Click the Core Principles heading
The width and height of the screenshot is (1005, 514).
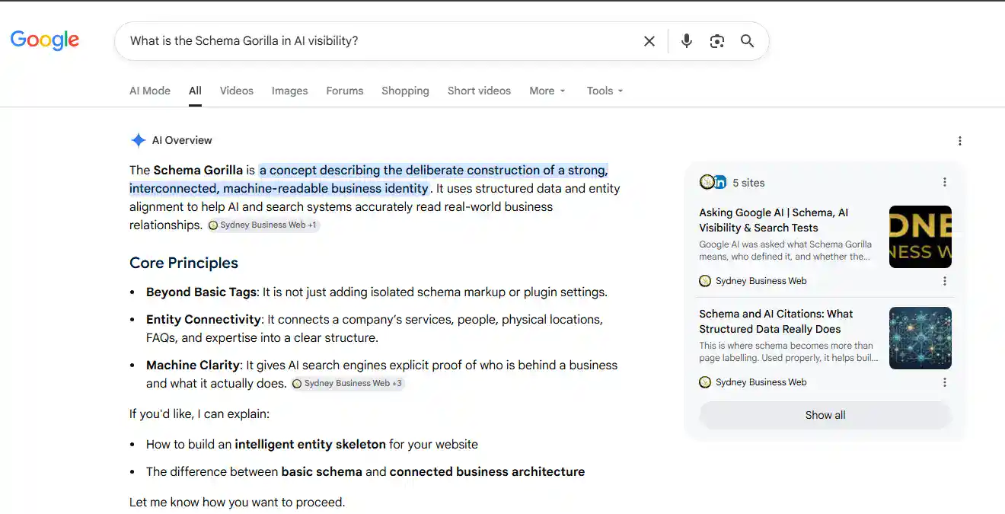pos(183,263)
